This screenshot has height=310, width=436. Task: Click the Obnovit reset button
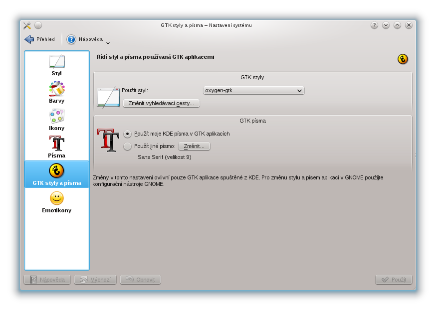140,280
